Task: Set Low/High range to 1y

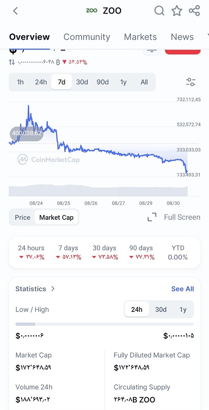Action: coord(183,310)
